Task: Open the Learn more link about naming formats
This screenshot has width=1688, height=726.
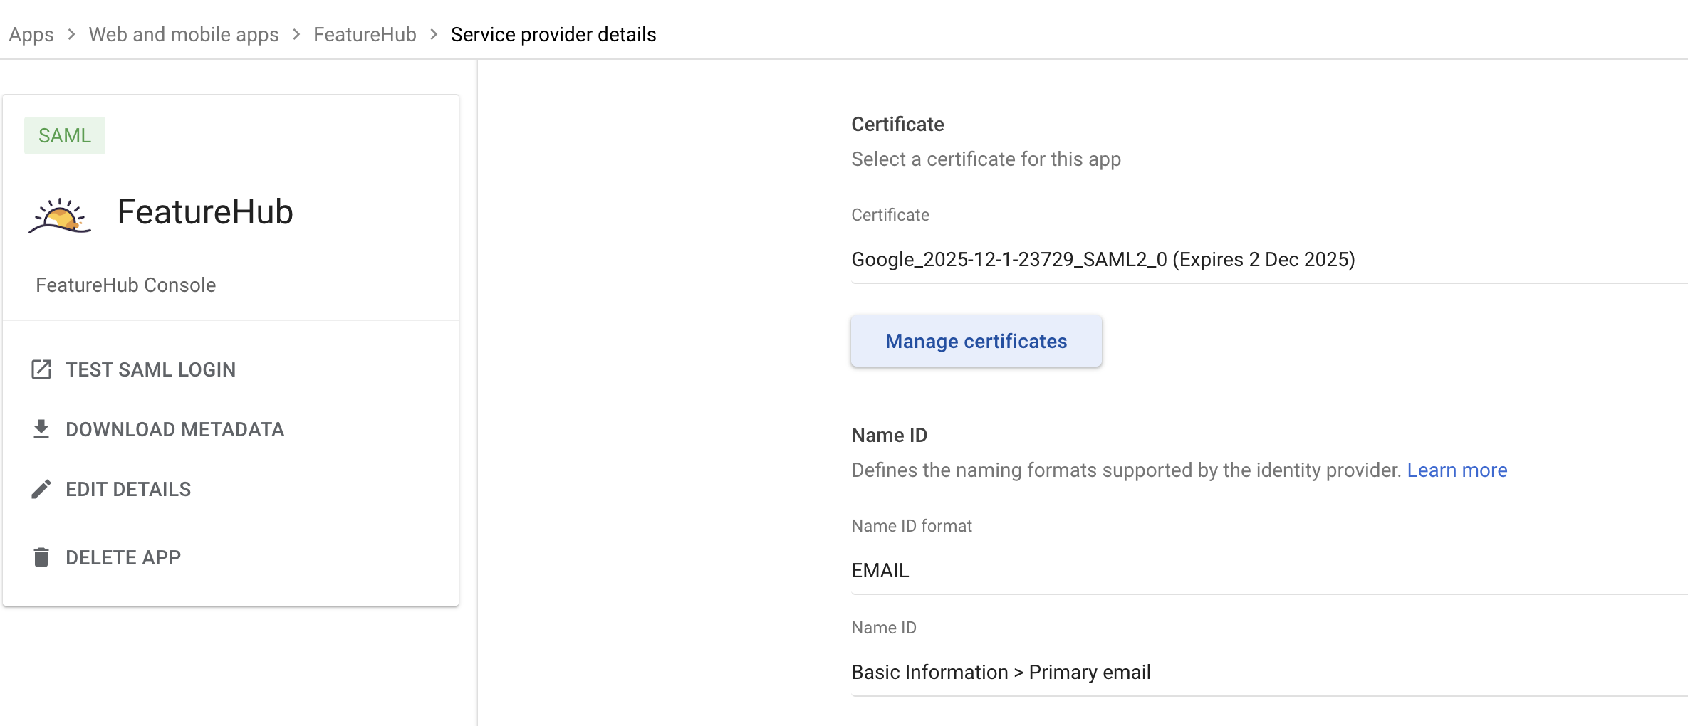Action: (x=1456, y=470)
